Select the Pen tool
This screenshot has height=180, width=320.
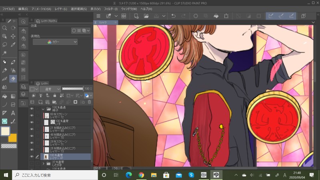tap(4, 62)
